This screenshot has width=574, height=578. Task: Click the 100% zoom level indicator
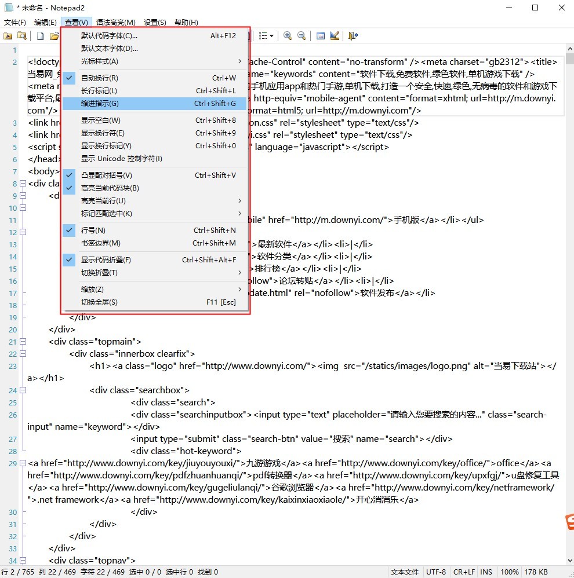coord(509,572)
